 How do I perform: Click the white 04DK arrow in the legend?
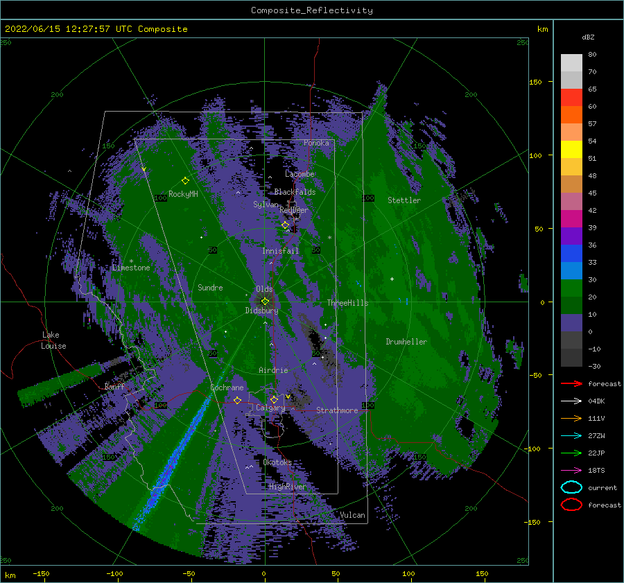[571, 401]
